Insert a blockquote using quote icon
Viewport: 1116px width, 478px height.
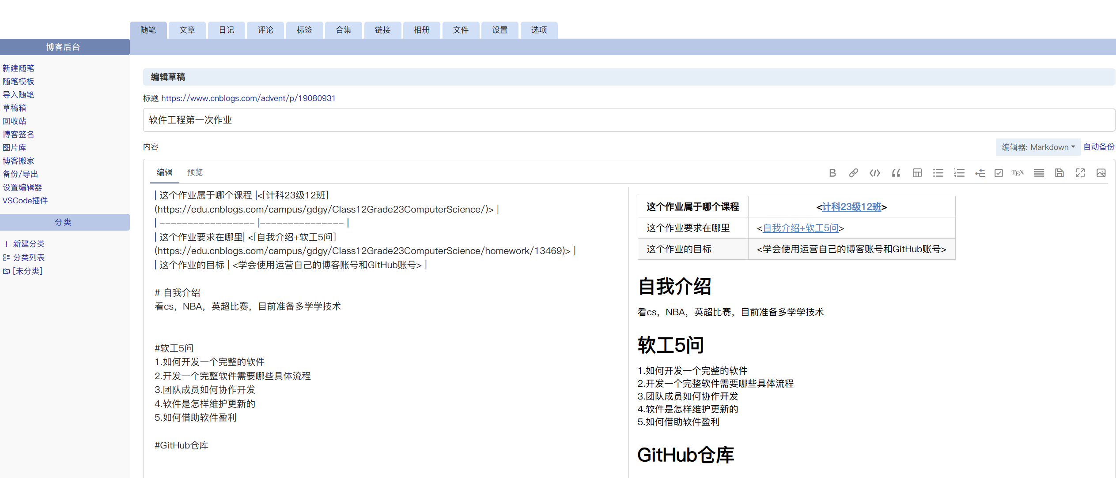coord(896,173)
